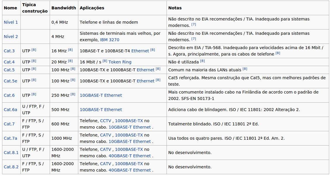Viewport: 331px width, 178px height.
Task: Open the Cat.7a article
Action: pos(10,138)
